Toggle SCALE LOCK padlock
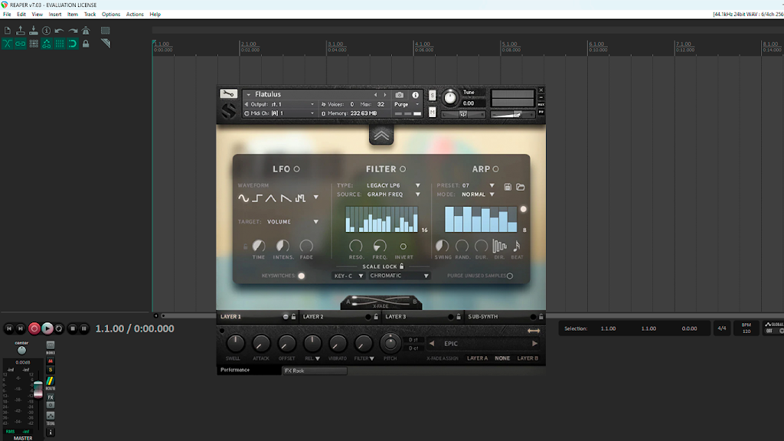This screenshot has height=441, width=784. click(401, 266)
